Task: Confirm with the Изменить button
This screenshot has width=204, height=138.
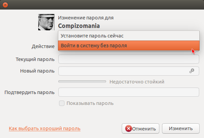Action: pyautogui.click(x=181, y=128)
